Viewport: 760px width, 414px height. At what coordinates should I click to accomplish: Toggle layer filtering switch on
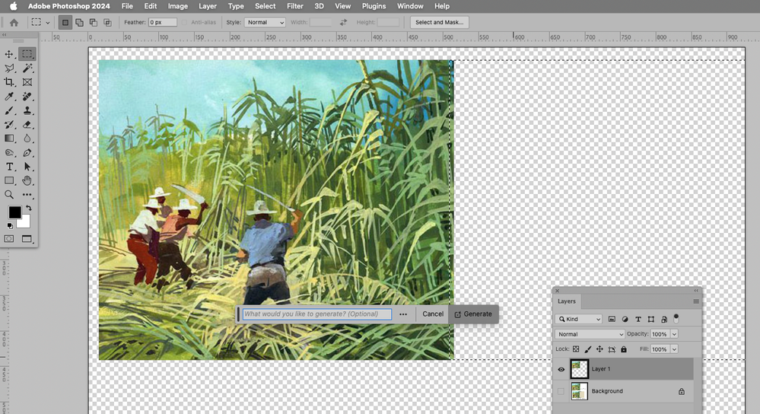(676, 319)
